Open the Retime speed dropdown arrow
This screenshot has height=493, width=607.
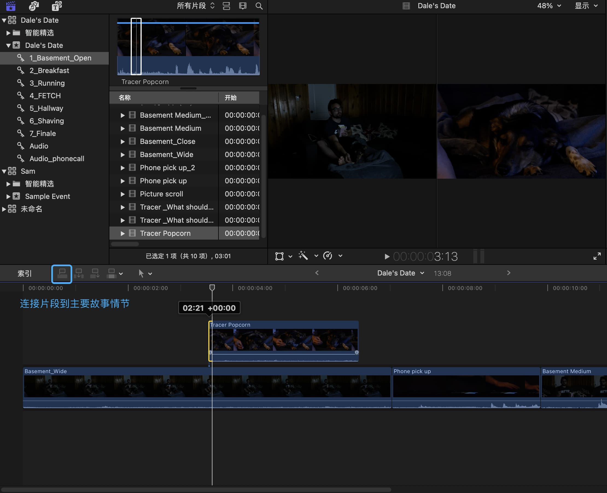pyautogui.click(x=340, y=256)
